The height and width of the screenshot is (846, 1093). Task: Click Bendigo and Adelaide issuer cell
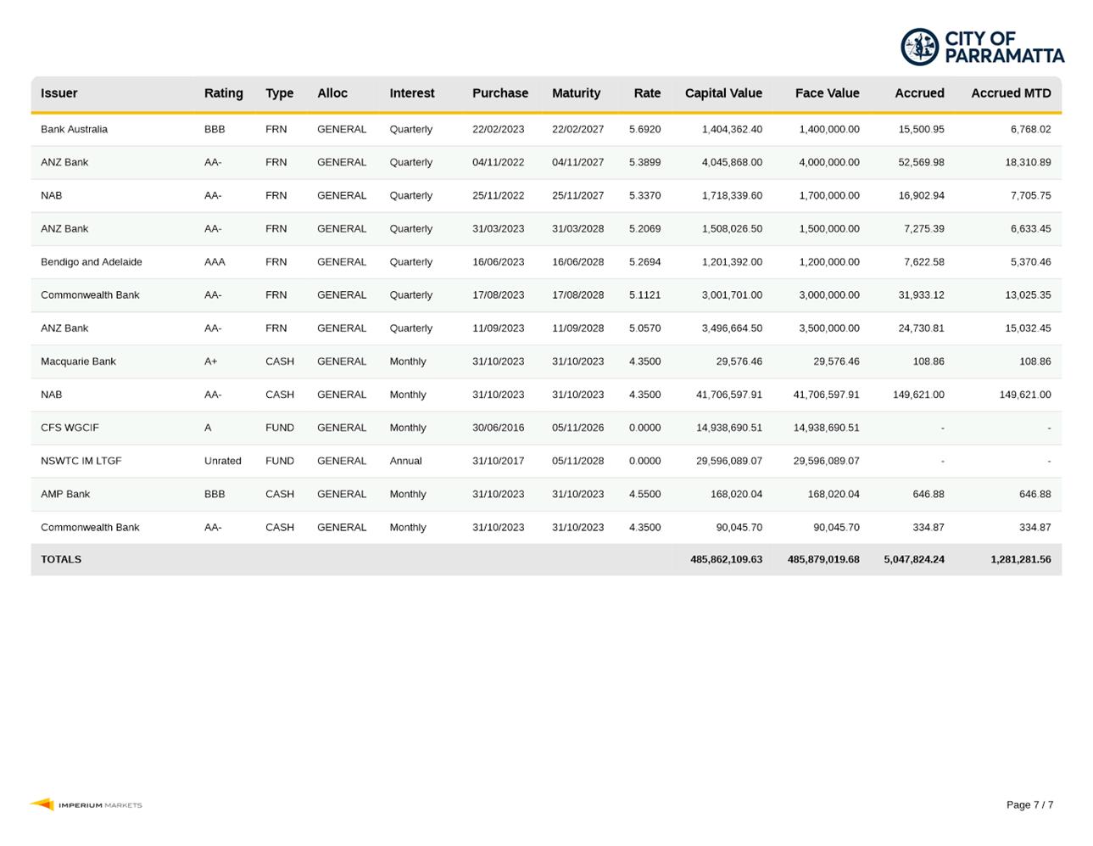pos(92,261)
